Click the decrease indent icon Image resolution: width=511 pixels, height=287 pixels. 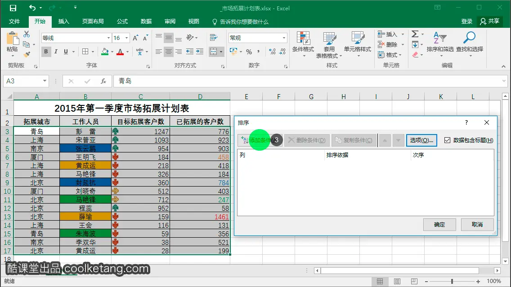click(x=190, y=52)
